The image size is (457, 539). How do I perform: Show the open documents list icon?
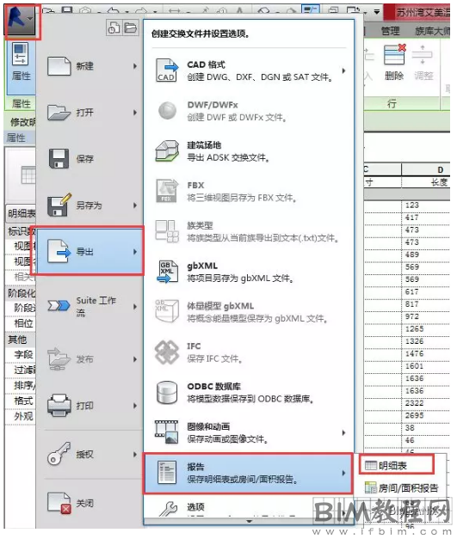click(x=131, y=28)
